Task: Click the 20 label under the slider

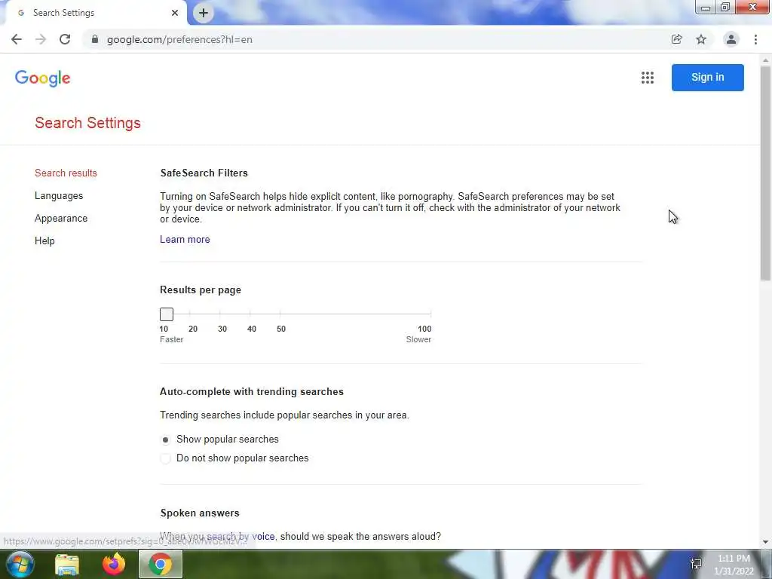Action: (193, 329)
